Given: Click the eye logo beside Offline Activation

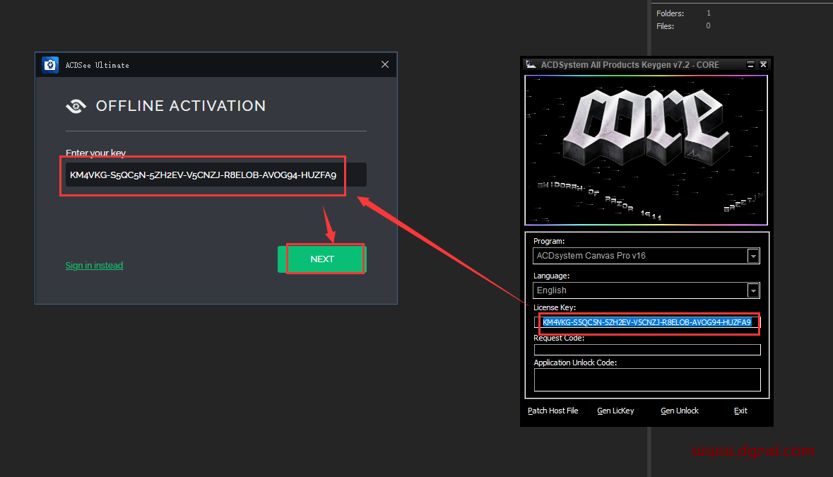Looking at the screenshot, I should [x=76, y=106].
